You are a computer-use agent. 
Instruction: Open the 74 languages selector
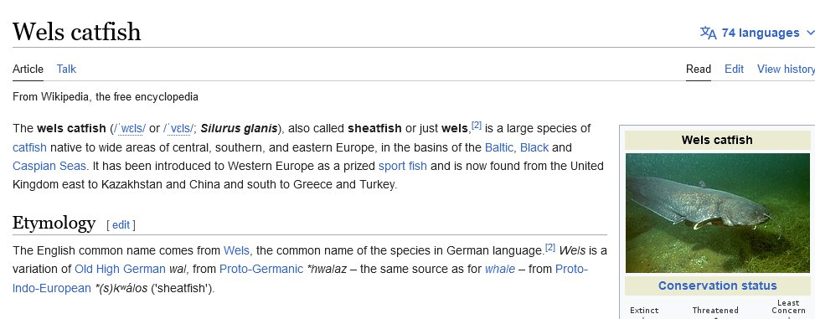tap(757, 33)
